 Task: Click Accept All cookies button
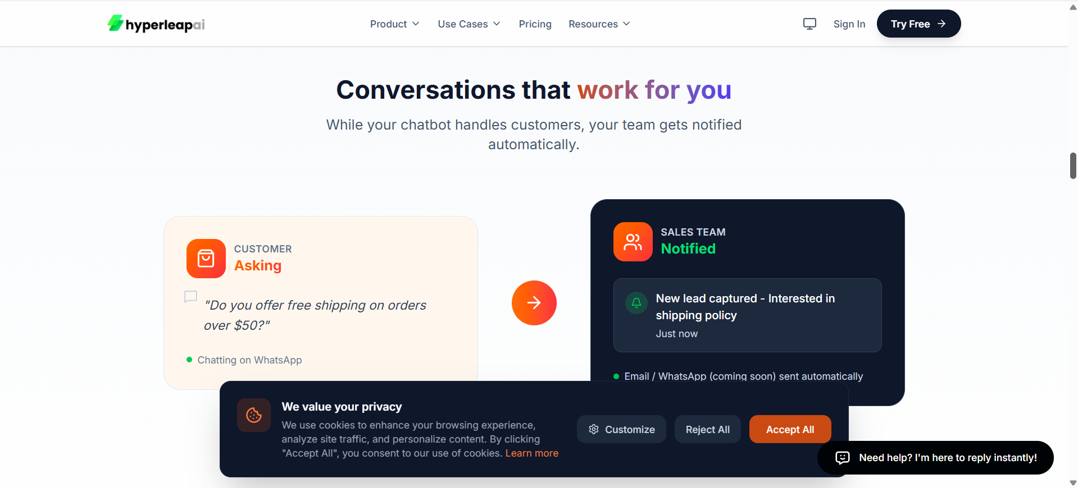(x=790, y=429)
